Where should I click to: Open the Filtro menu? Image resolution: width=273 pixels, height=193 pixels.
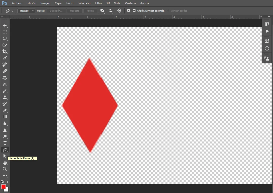pos(98,3)
